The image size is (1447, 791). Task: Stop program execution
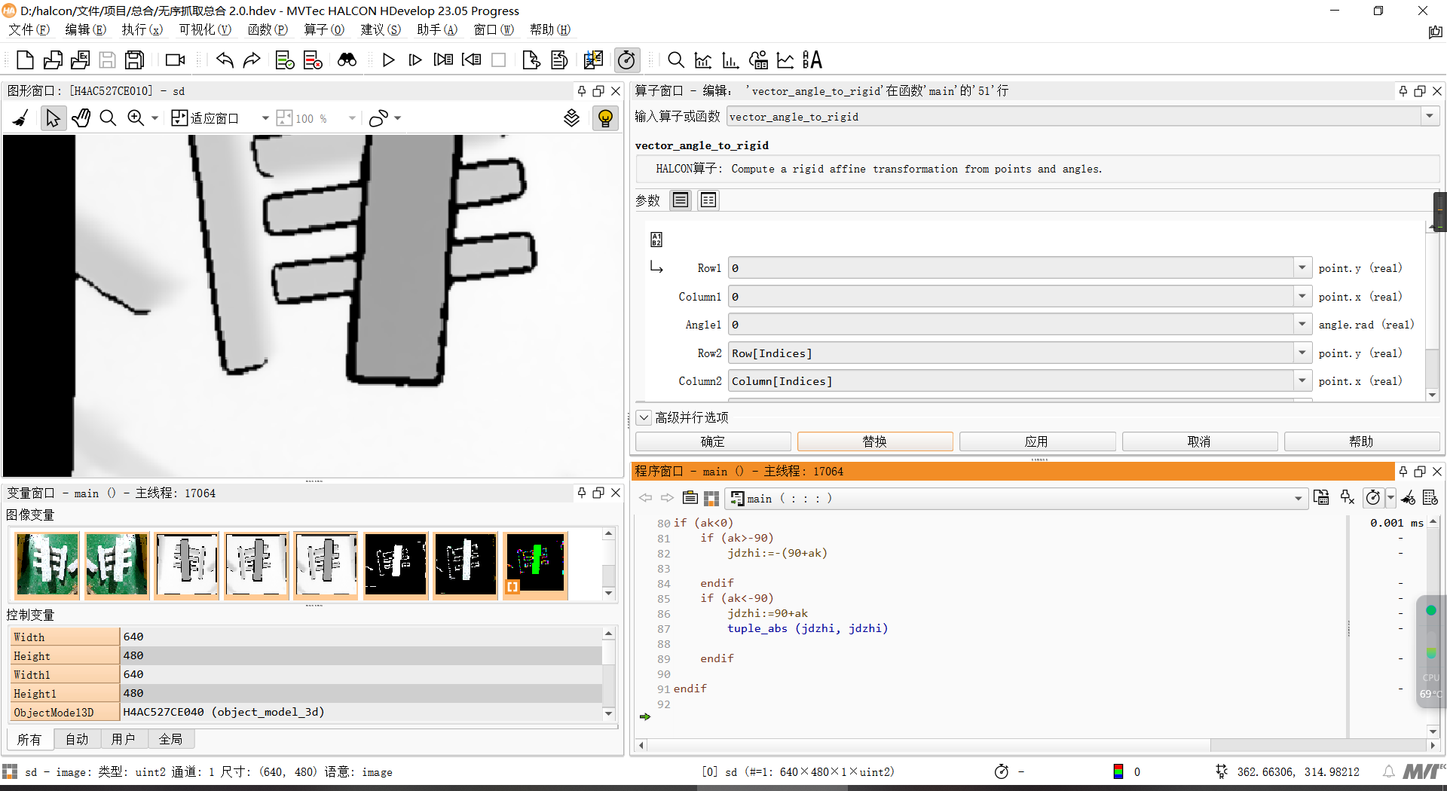499,60
